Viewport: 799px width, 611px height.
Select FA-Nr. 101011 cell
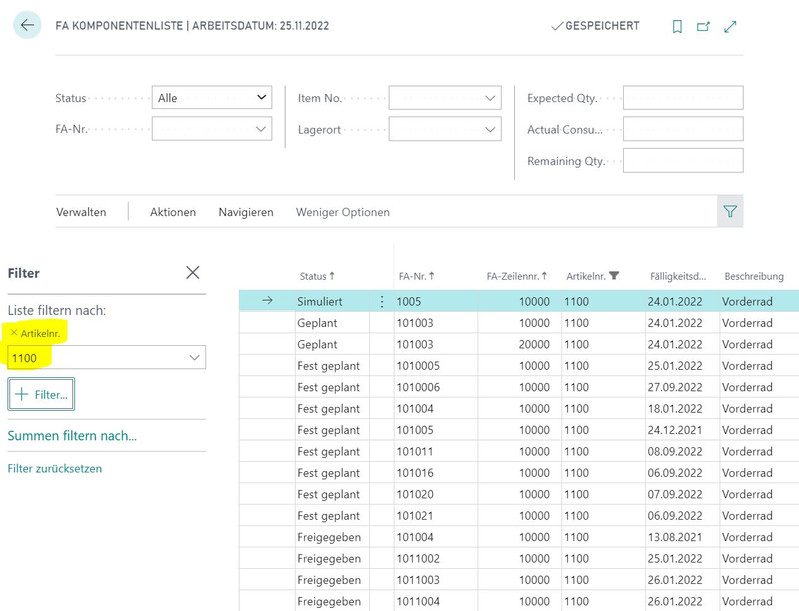435,451
